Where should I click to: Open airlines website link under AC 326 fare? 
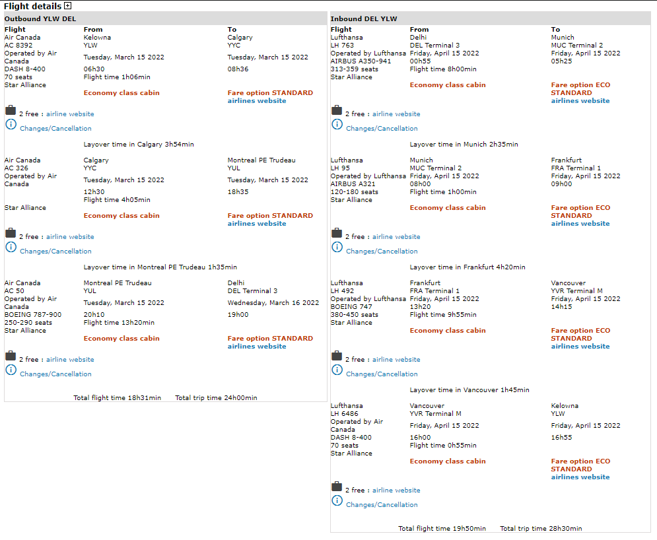click(x=257, y=224)
